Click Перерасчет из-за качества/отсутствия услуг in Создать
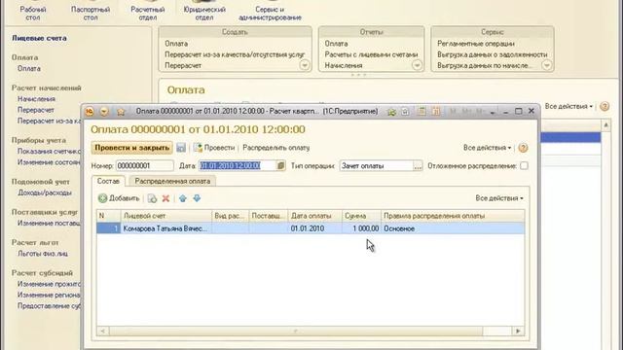This screenshot has width=623, height=350. click(235, 54)
